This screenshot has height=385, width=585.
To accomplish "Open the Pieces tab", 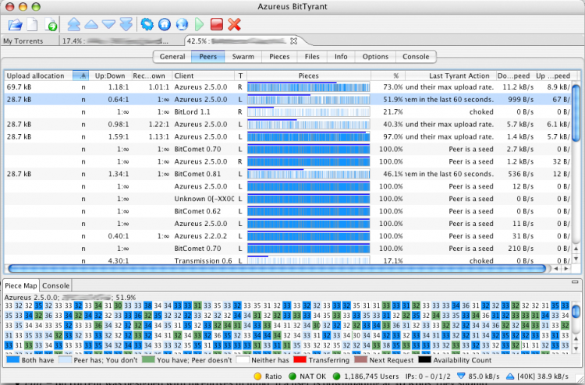I will pyautogui.click(x=279, y=57).
